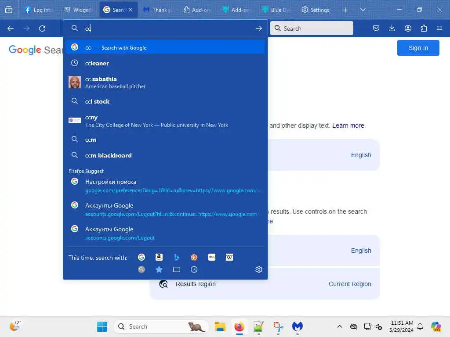Open the Pocket save icon
Screen dimensions: 450x337
[376, 28]
